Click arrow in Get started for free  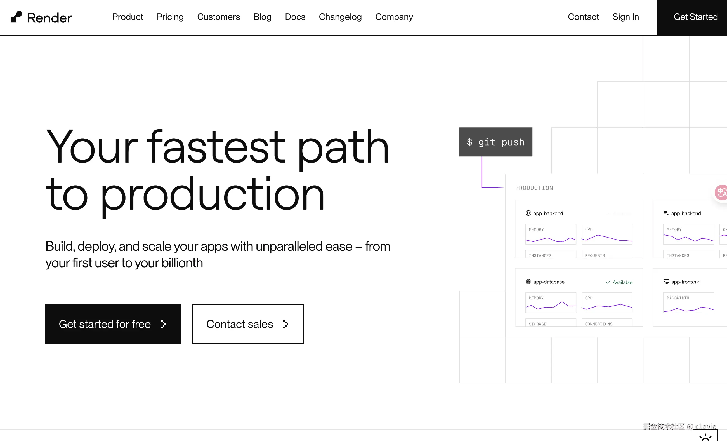pyautogui.click(x=164, y=324)
